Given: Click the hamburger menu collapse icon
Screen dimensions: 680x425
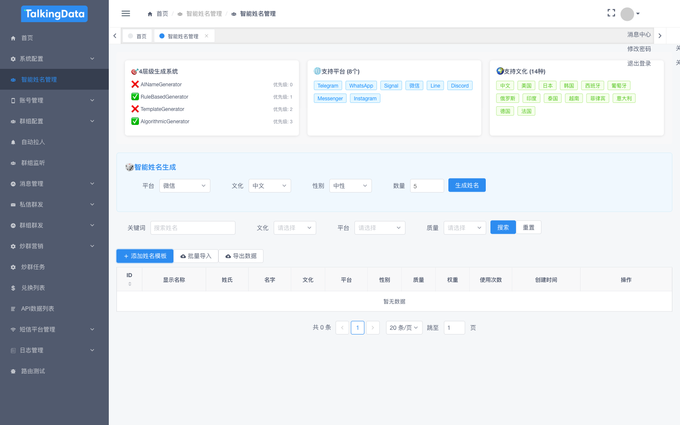Looking at the screenshot, I should pos(126,14).
